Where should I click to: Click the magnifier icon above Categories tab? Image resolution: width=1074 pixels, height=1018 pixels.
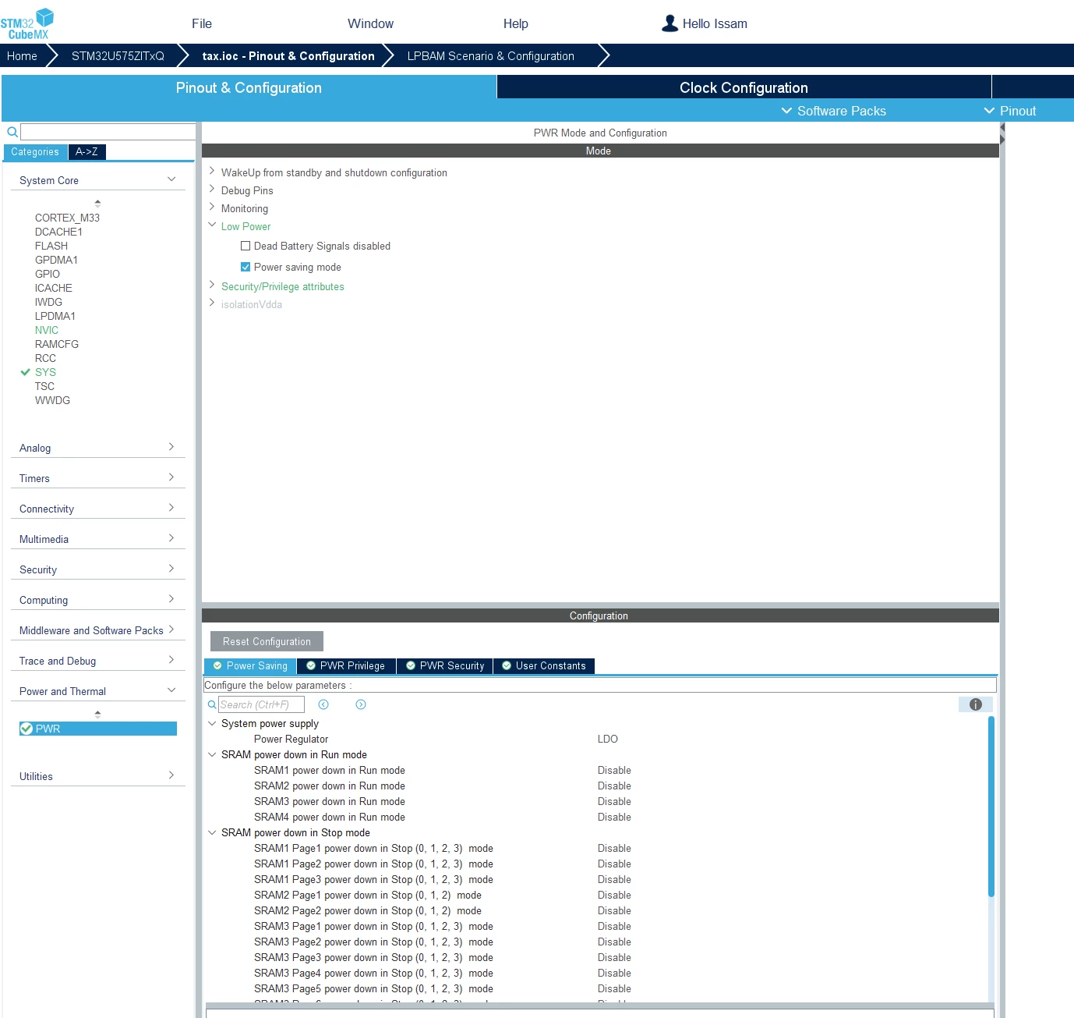pyautogui.click(x=12, y=132)
